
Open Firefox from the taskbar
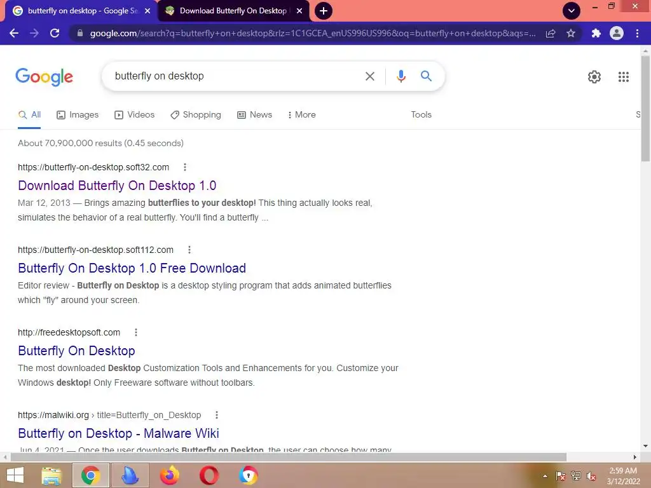(x=169, y=475)
